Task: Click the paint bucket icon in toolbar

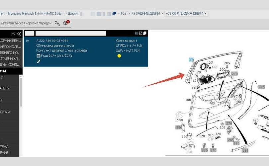Action: coord(57,23)
